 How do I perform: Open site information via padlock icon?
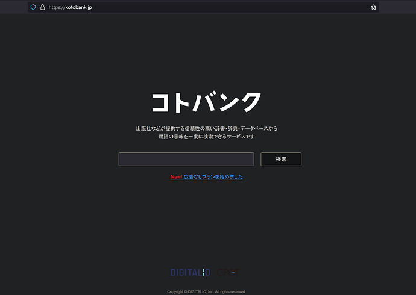42,7
